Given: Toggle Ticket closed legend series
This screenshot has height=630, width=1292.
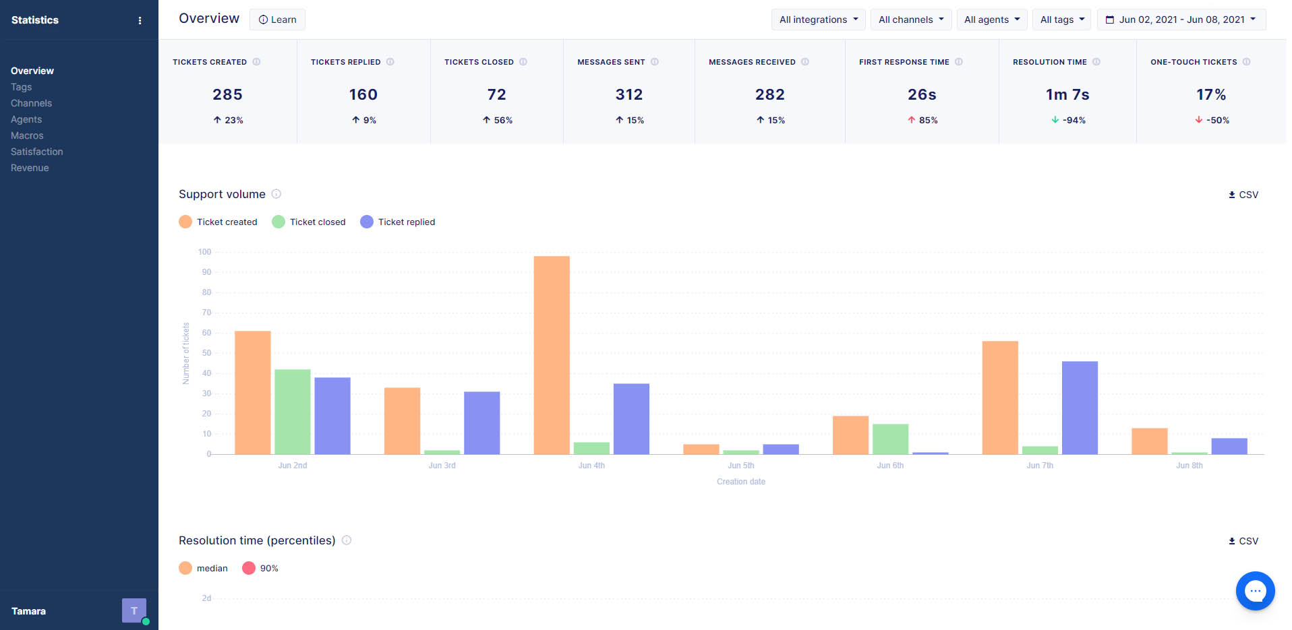Looking at the screenshot, I should [309, 222].
